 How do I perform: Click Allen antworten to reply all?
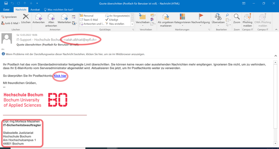point(51,20)
